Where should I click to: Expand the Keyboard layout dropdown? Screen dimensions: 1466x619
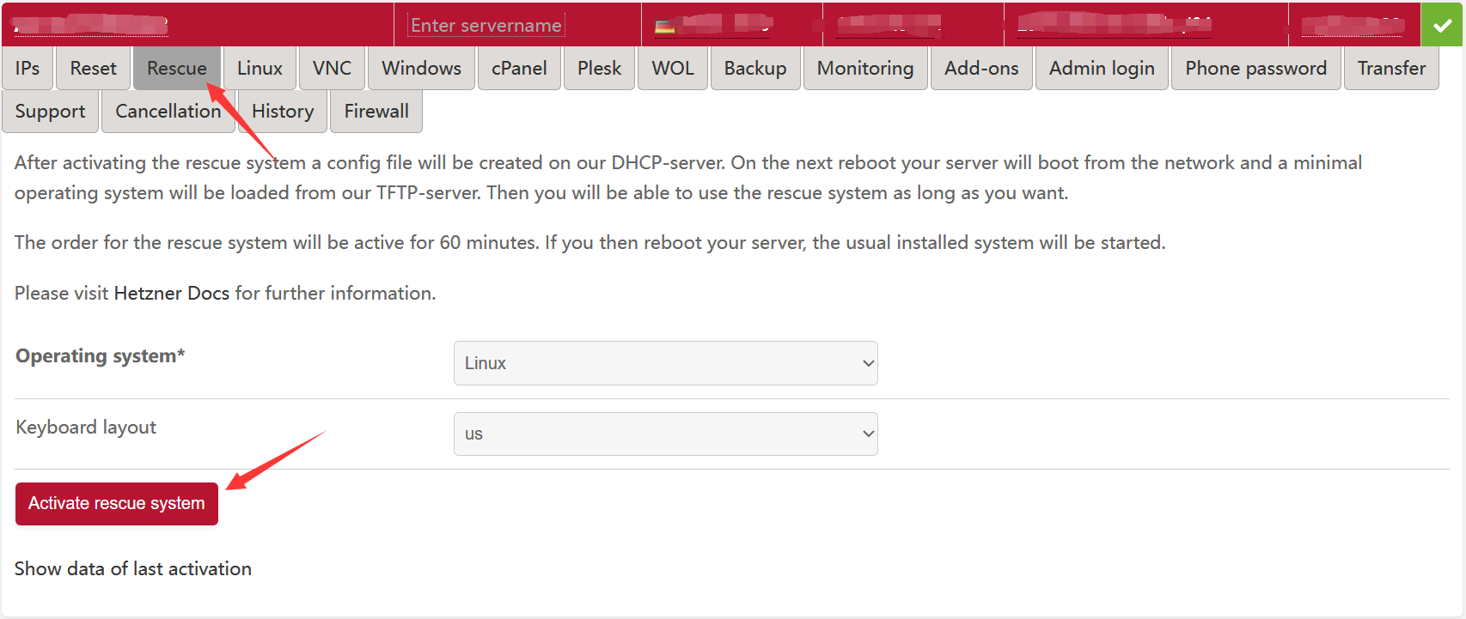tap(665, 434)
